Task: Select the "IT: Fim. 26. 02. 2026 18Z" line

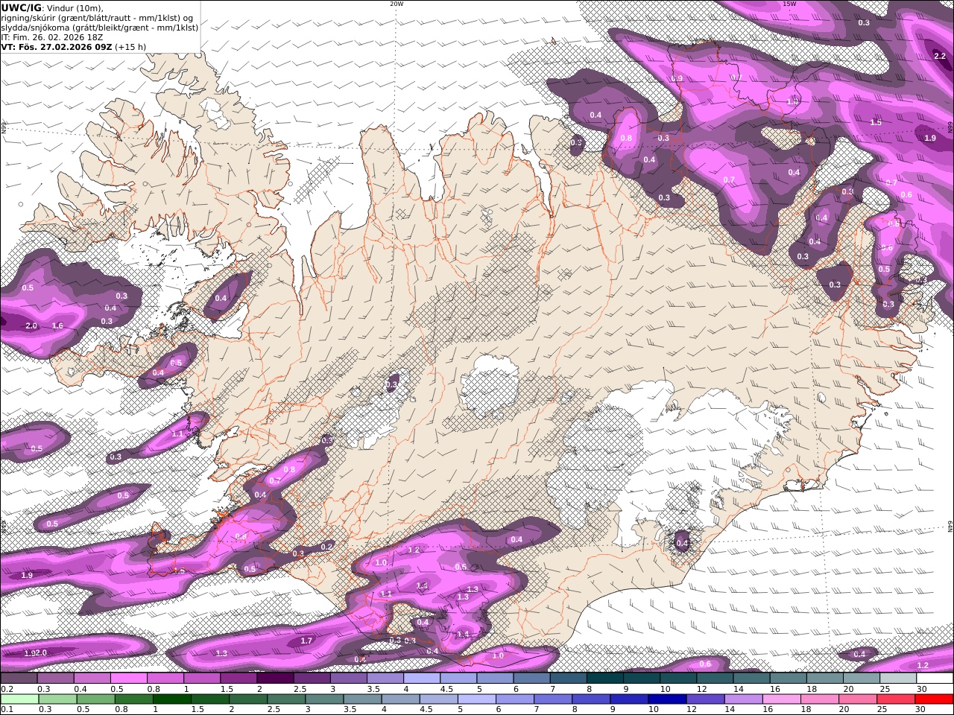Action: [52, 37]
